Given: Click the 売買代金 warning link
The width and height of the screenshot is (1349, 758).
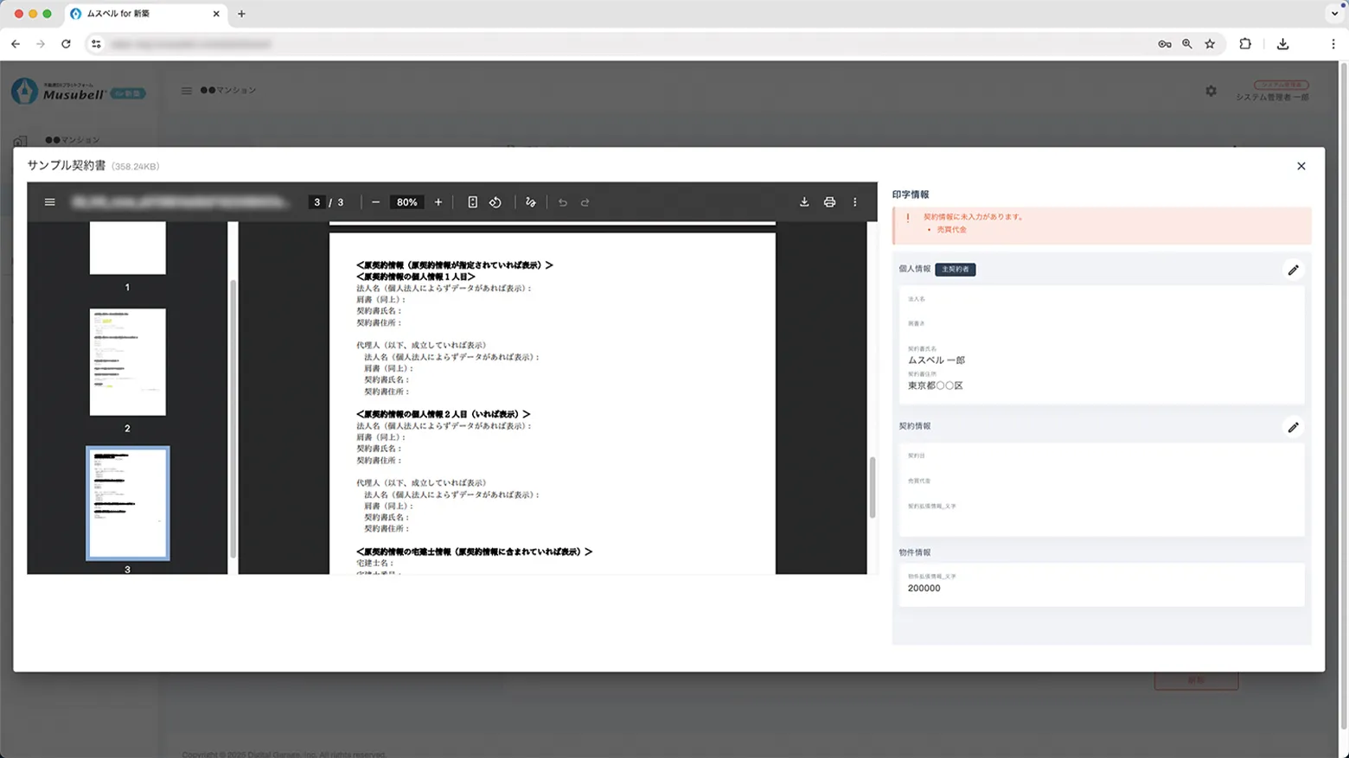Looking at the screenshot, I should point(951,229).
